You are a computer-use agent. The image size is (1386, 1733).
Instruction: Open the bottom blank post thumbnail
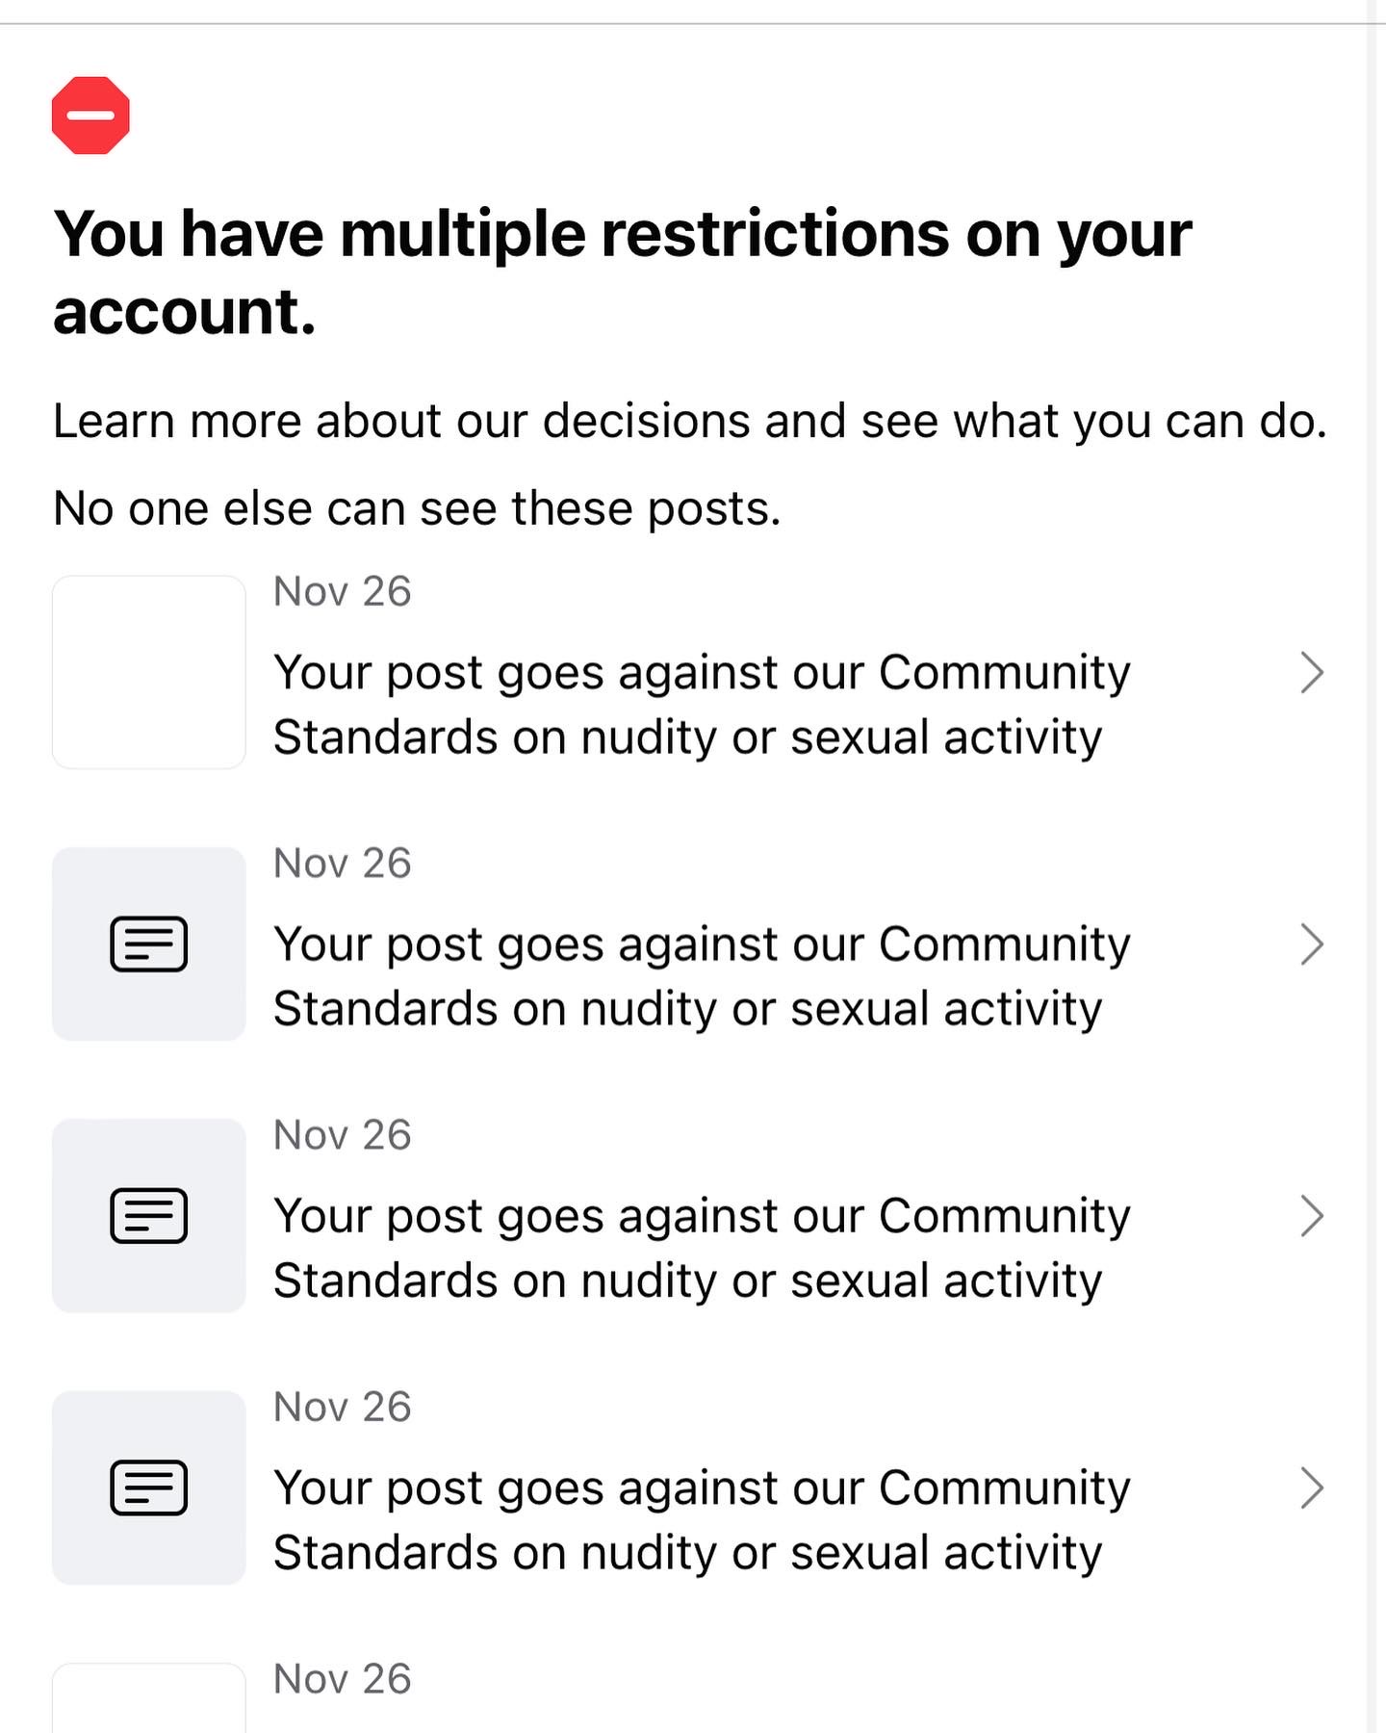point(148,1704)
